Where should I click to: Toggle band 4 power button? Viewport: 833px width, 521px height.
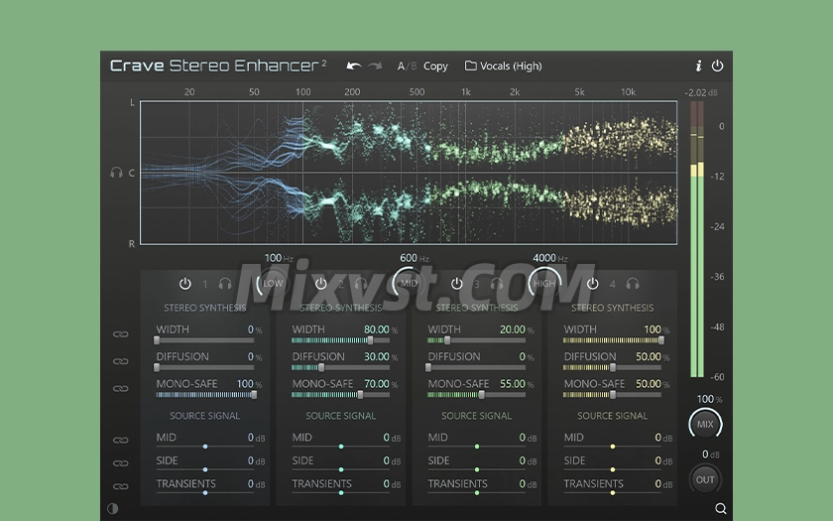(x=592, y=284)
